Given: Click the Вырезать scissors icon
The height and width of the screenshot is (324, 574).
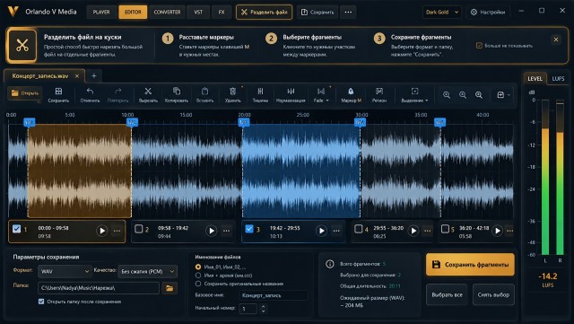Looking at the screenshot, I should (148, 92).
